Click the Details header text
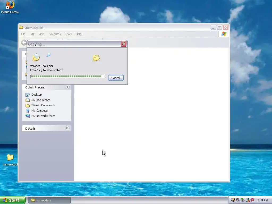Screen dimensions: 272x204 tap(31, 129)
